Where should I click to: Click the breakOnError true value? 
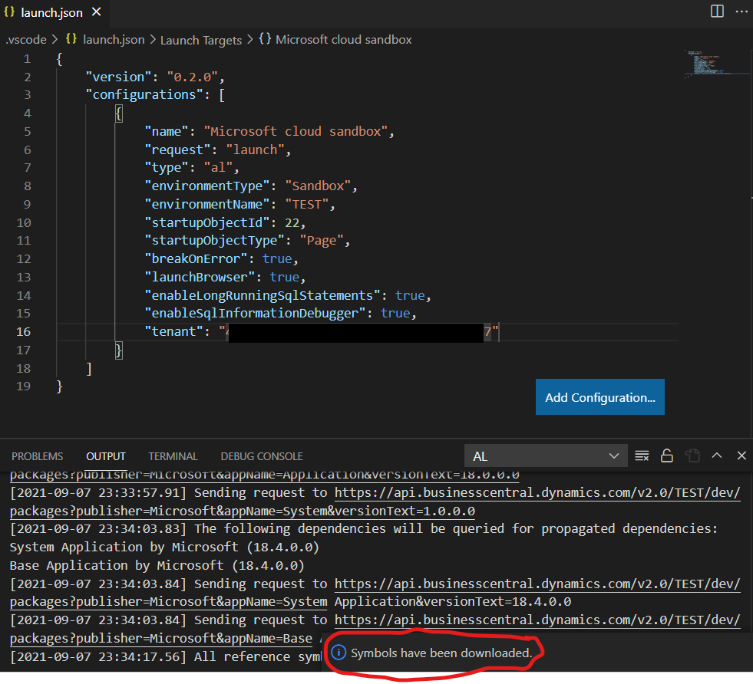click(277, 259)
